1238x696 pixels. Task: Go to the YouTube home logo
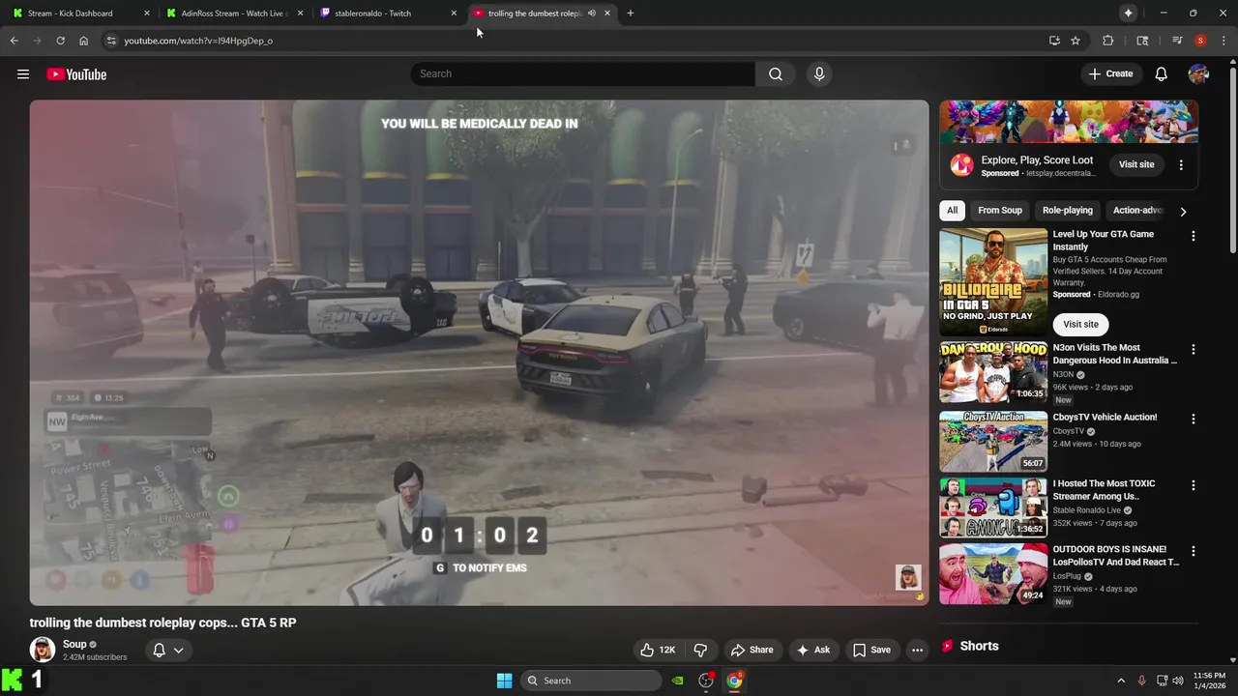[76, 74]
